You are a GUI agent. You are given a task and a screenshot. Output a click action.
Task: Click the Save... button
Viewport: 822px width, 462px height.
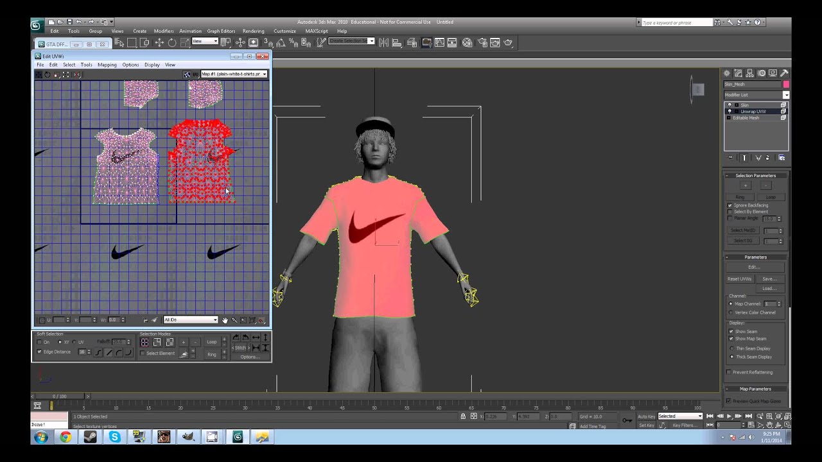tap(769, 279)
